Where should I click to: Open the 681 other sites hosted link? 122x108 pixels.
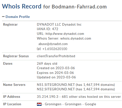(91, 97)
